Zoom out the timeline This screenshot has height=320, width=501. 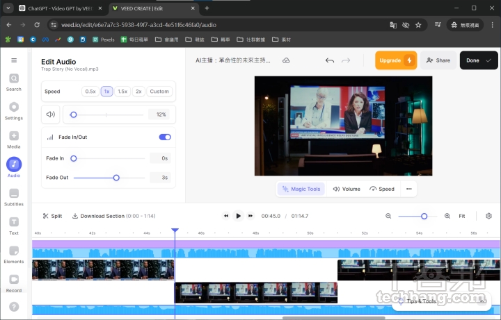388,216
